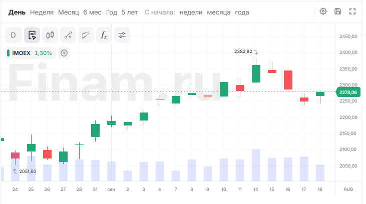The image size is (366, 204).
Task: Open the fx indicators function icon
Action: click(104, 35)
